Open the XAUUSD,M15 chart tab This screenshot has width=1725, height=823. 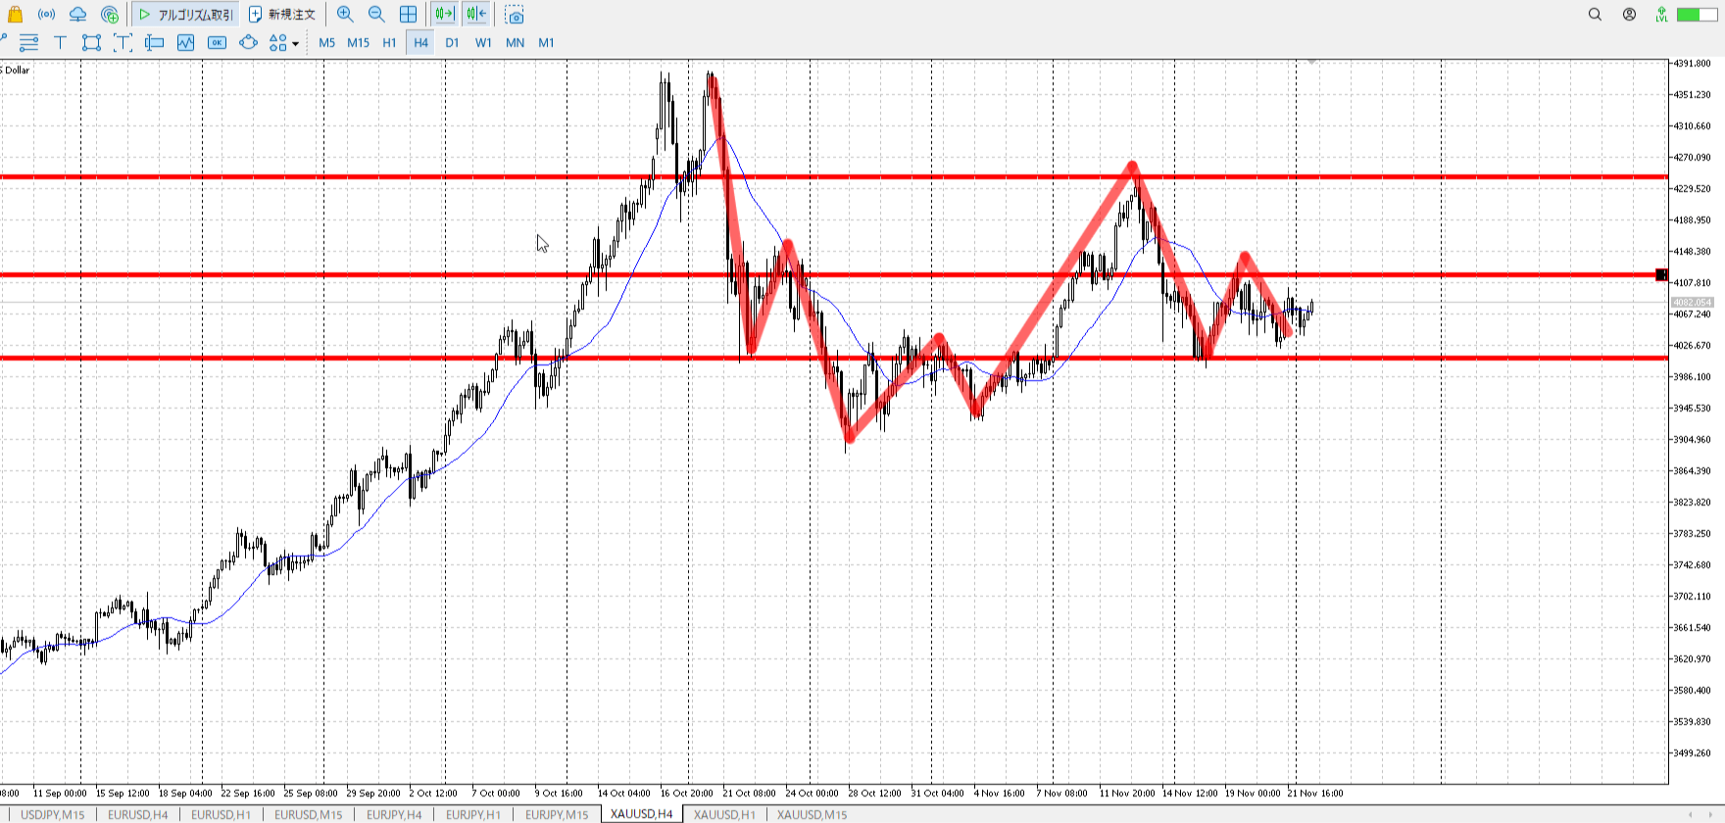tap(812, 814)
